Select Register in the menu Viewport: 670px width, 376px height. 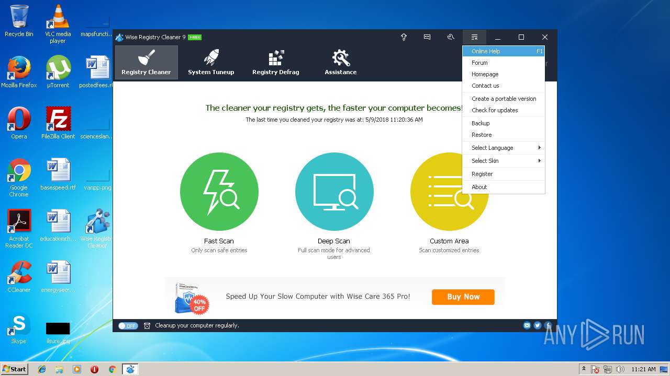pos(504,174)
